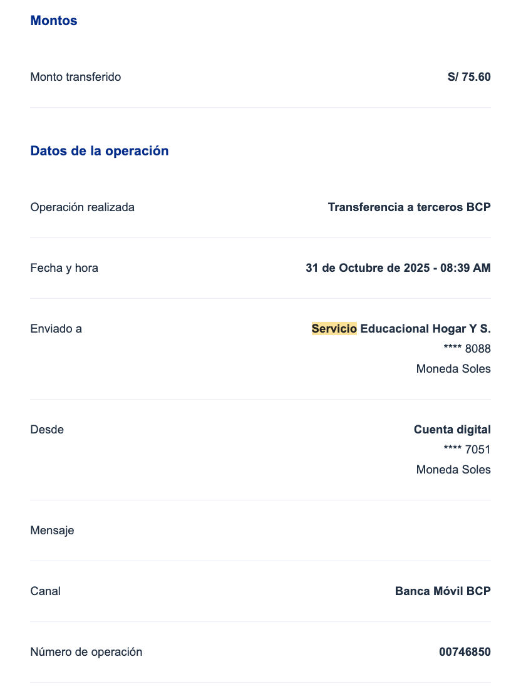Select the Mensaje label
Viewport: 521px width, 689px height.
tap(52, 531)
